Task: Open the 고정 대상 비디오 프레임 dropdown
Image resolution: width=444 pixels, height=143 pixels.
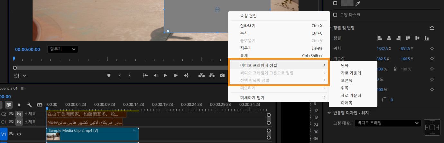Action: [388, 123]
